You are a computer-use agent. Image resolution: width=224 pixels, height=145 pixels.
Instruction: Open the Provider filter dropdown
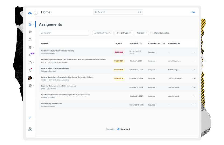pos(142,33)
